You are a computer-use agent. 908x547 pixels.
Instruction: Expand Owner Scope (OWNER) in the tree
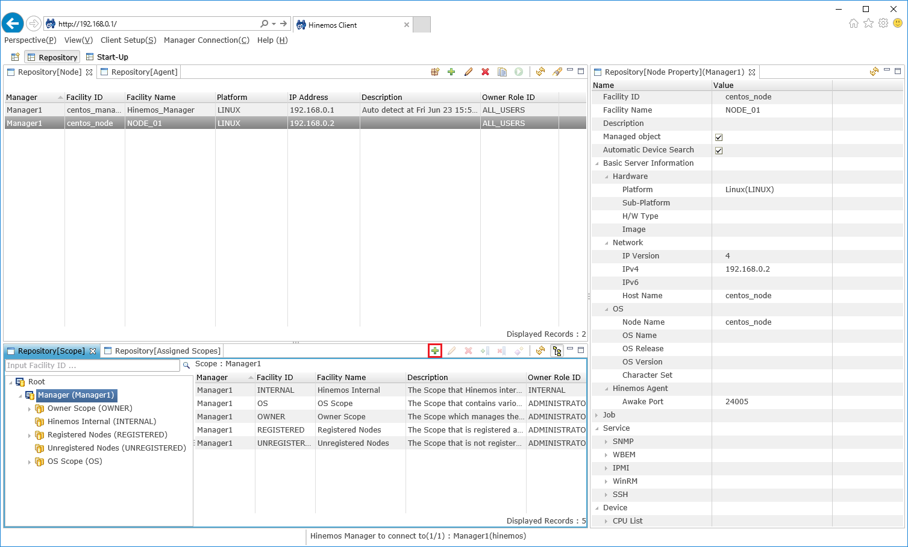(x=30, y=408)
